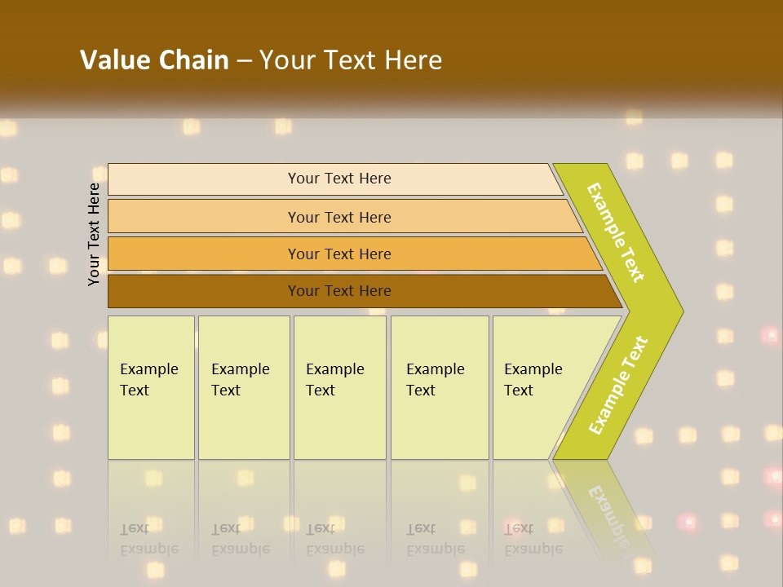Select the top cream-colored "Your Text Here" bar
Image resolution: width=783 pixels, height=587 pixels.
(x=339, y=179)
